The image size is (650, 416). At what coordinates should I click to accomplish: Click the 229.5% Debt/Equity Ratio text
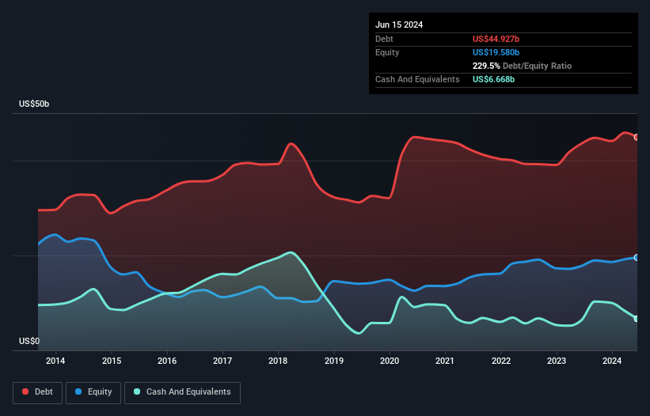pyautogui.click(x=523, y=66)
